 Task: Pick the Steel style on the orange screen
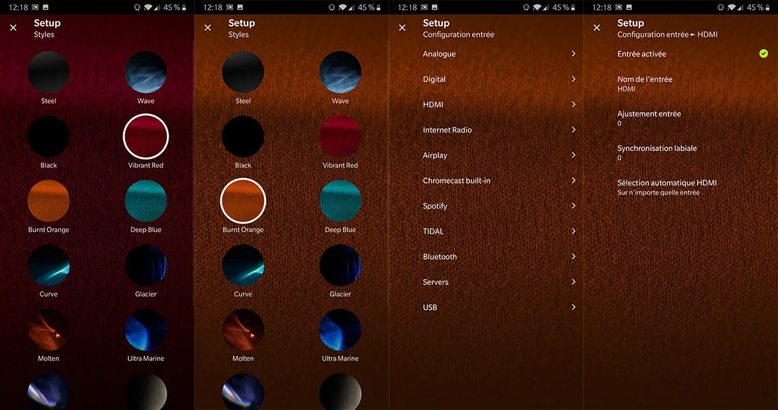243,73
